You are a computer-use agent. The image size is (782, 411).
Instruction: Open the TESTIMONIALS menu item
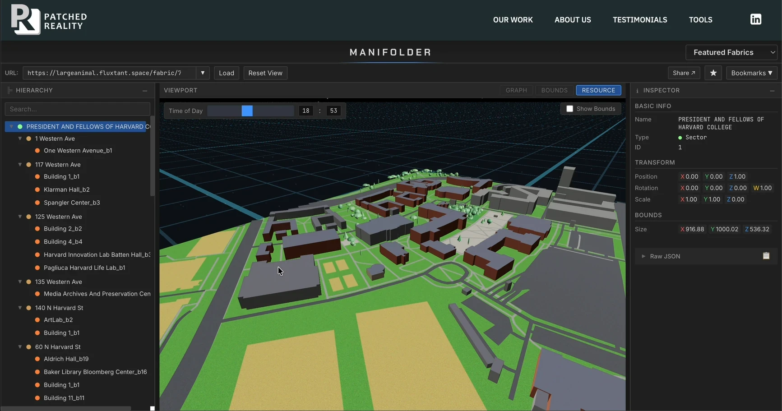click(640, 20)
